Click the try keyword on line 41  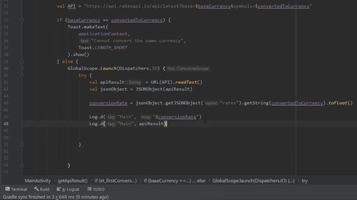pos(83,76)
